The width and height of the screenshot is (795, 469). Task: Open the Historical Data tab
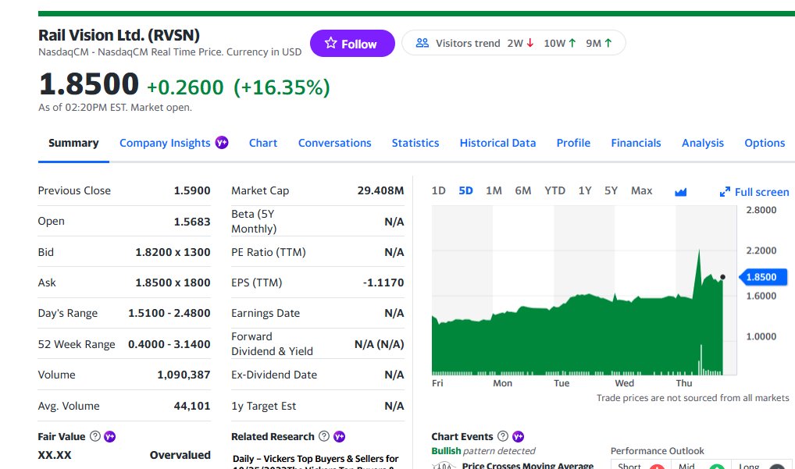click(x=497, y=143)
